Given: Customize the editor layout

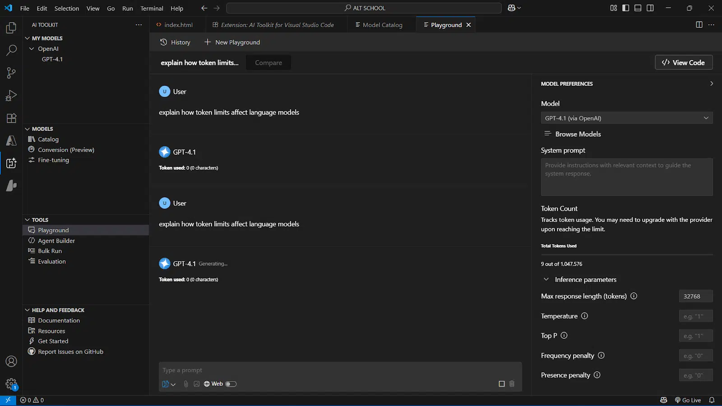Looking at the screenshot, I should tap(613, 8).
